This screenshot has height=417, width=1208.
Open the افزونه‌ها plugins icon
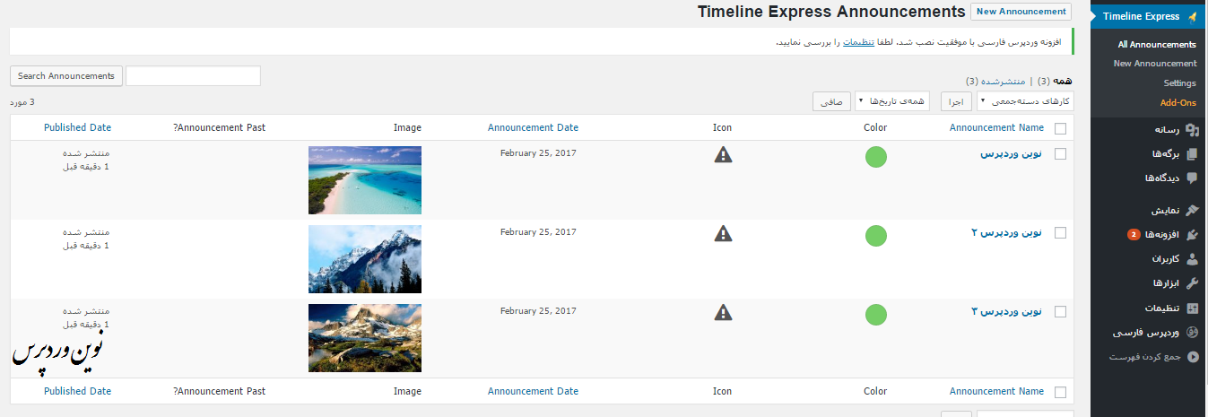[x=1192, y=235]
